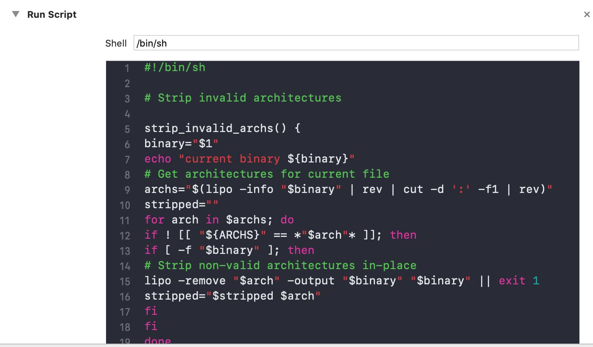Click the ${ARCHS} condition line

[x=280, y=235]
